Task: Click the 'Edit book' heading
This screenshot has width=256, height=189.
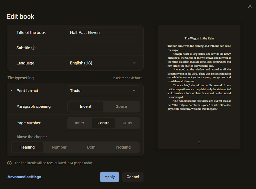Action: [x=20, y=17]
